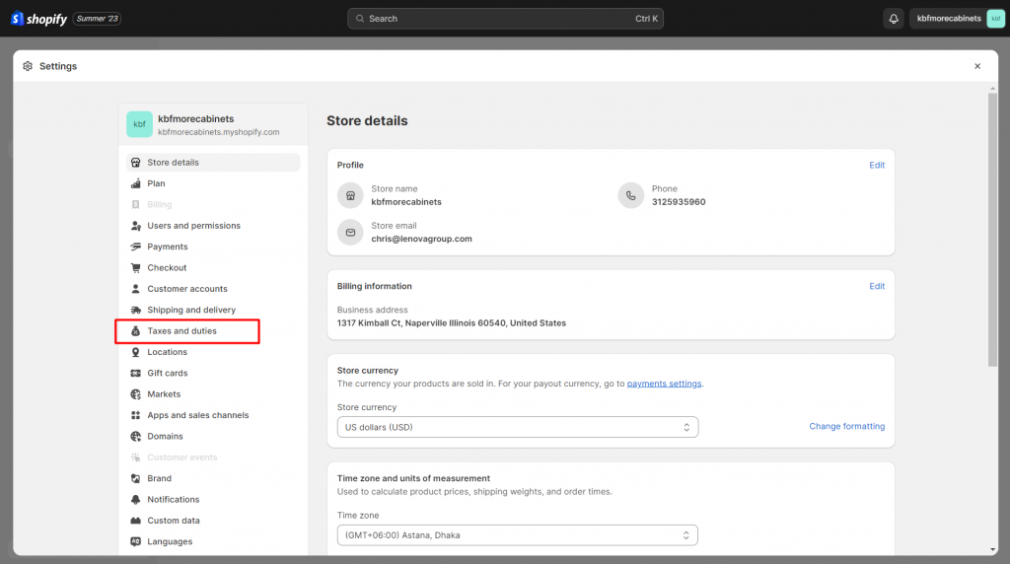The width and height of the screenshot is (1010, 564).
Task: Go to Apps and sales channels
Action: coord(197,415)
